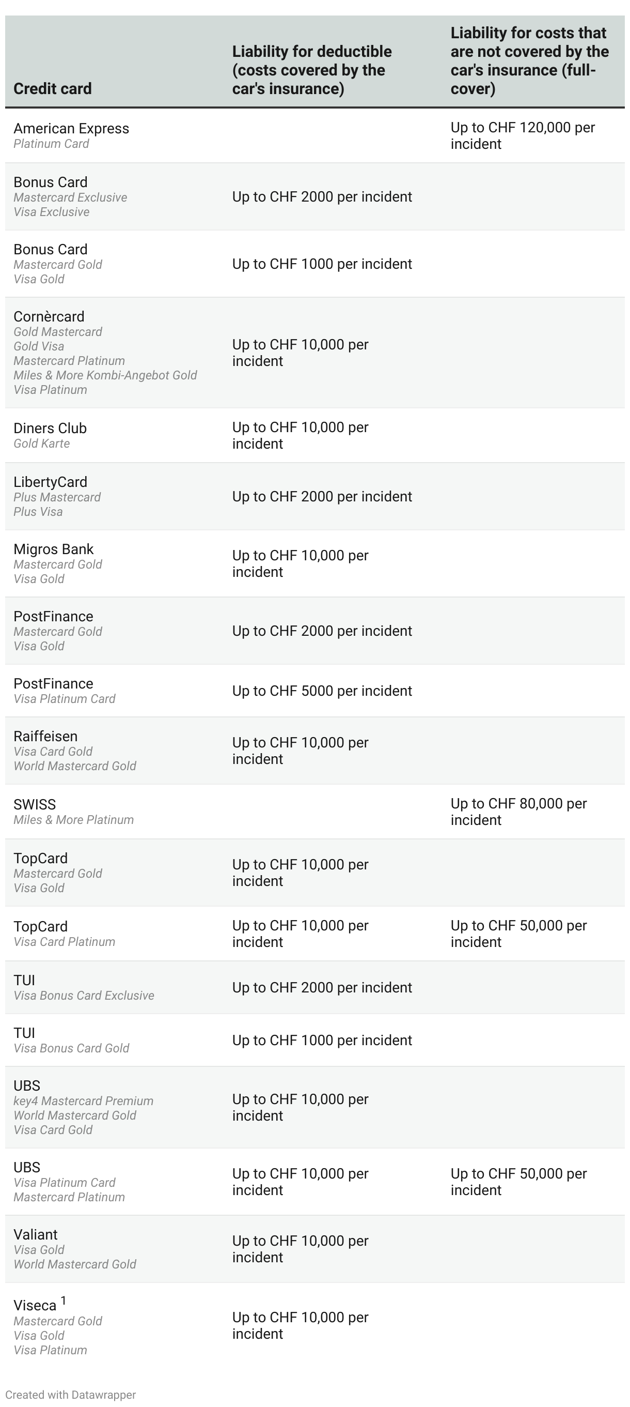
Task: Select the LibertyCard row name
Action: tap(50, 482)
